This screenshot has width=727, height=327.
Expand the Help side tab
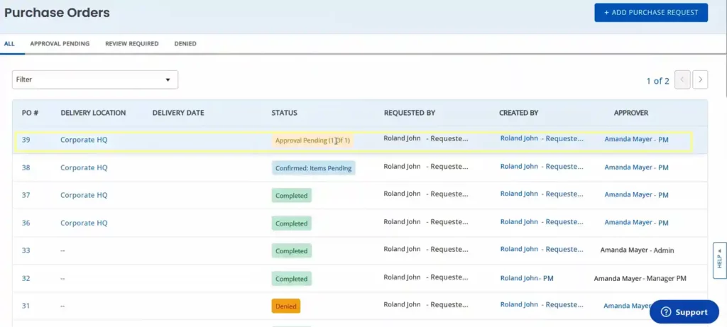tap(719, 260)
